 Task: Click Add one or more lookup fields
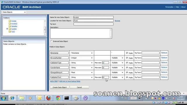coord(70,81)
